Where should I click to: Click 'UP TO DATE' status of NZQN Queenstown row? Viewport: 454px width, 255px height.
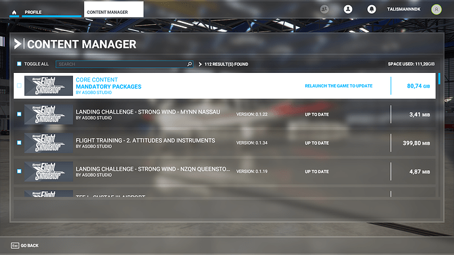(316, 172)
